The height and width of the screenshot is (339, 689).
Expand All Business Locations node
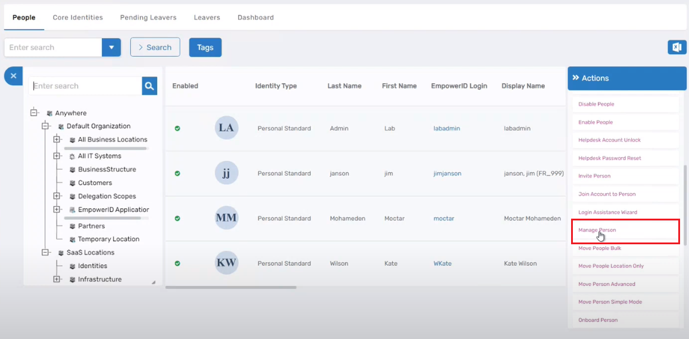(56, 139)
